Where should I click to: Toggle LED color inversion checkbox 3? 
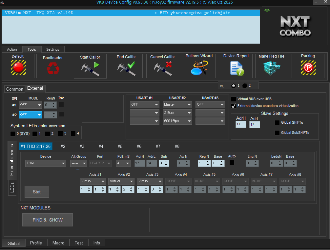[60, 134]
